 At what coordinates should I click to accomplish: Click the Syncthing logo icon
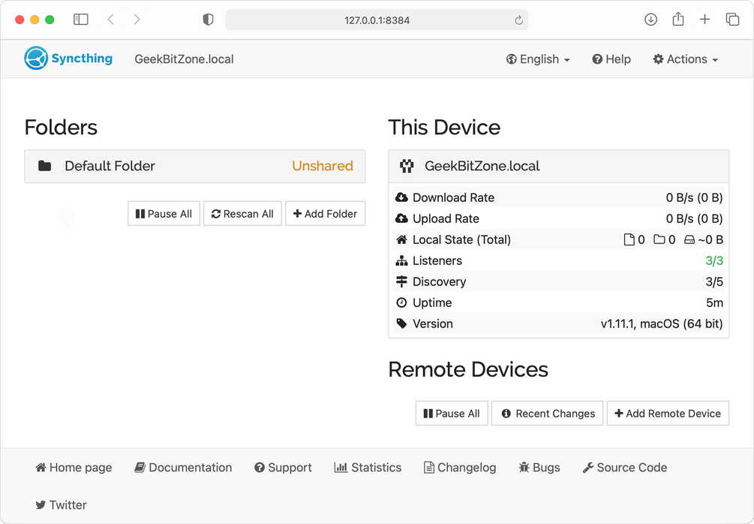coord(36,59)
